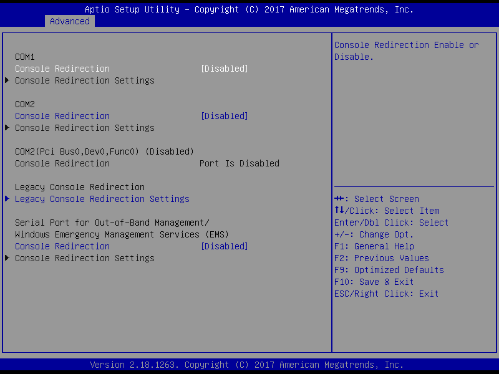Click the F1: General Help hint
Image resolution: width=499 pixels, height=374 pixels.
click(374, 246)
